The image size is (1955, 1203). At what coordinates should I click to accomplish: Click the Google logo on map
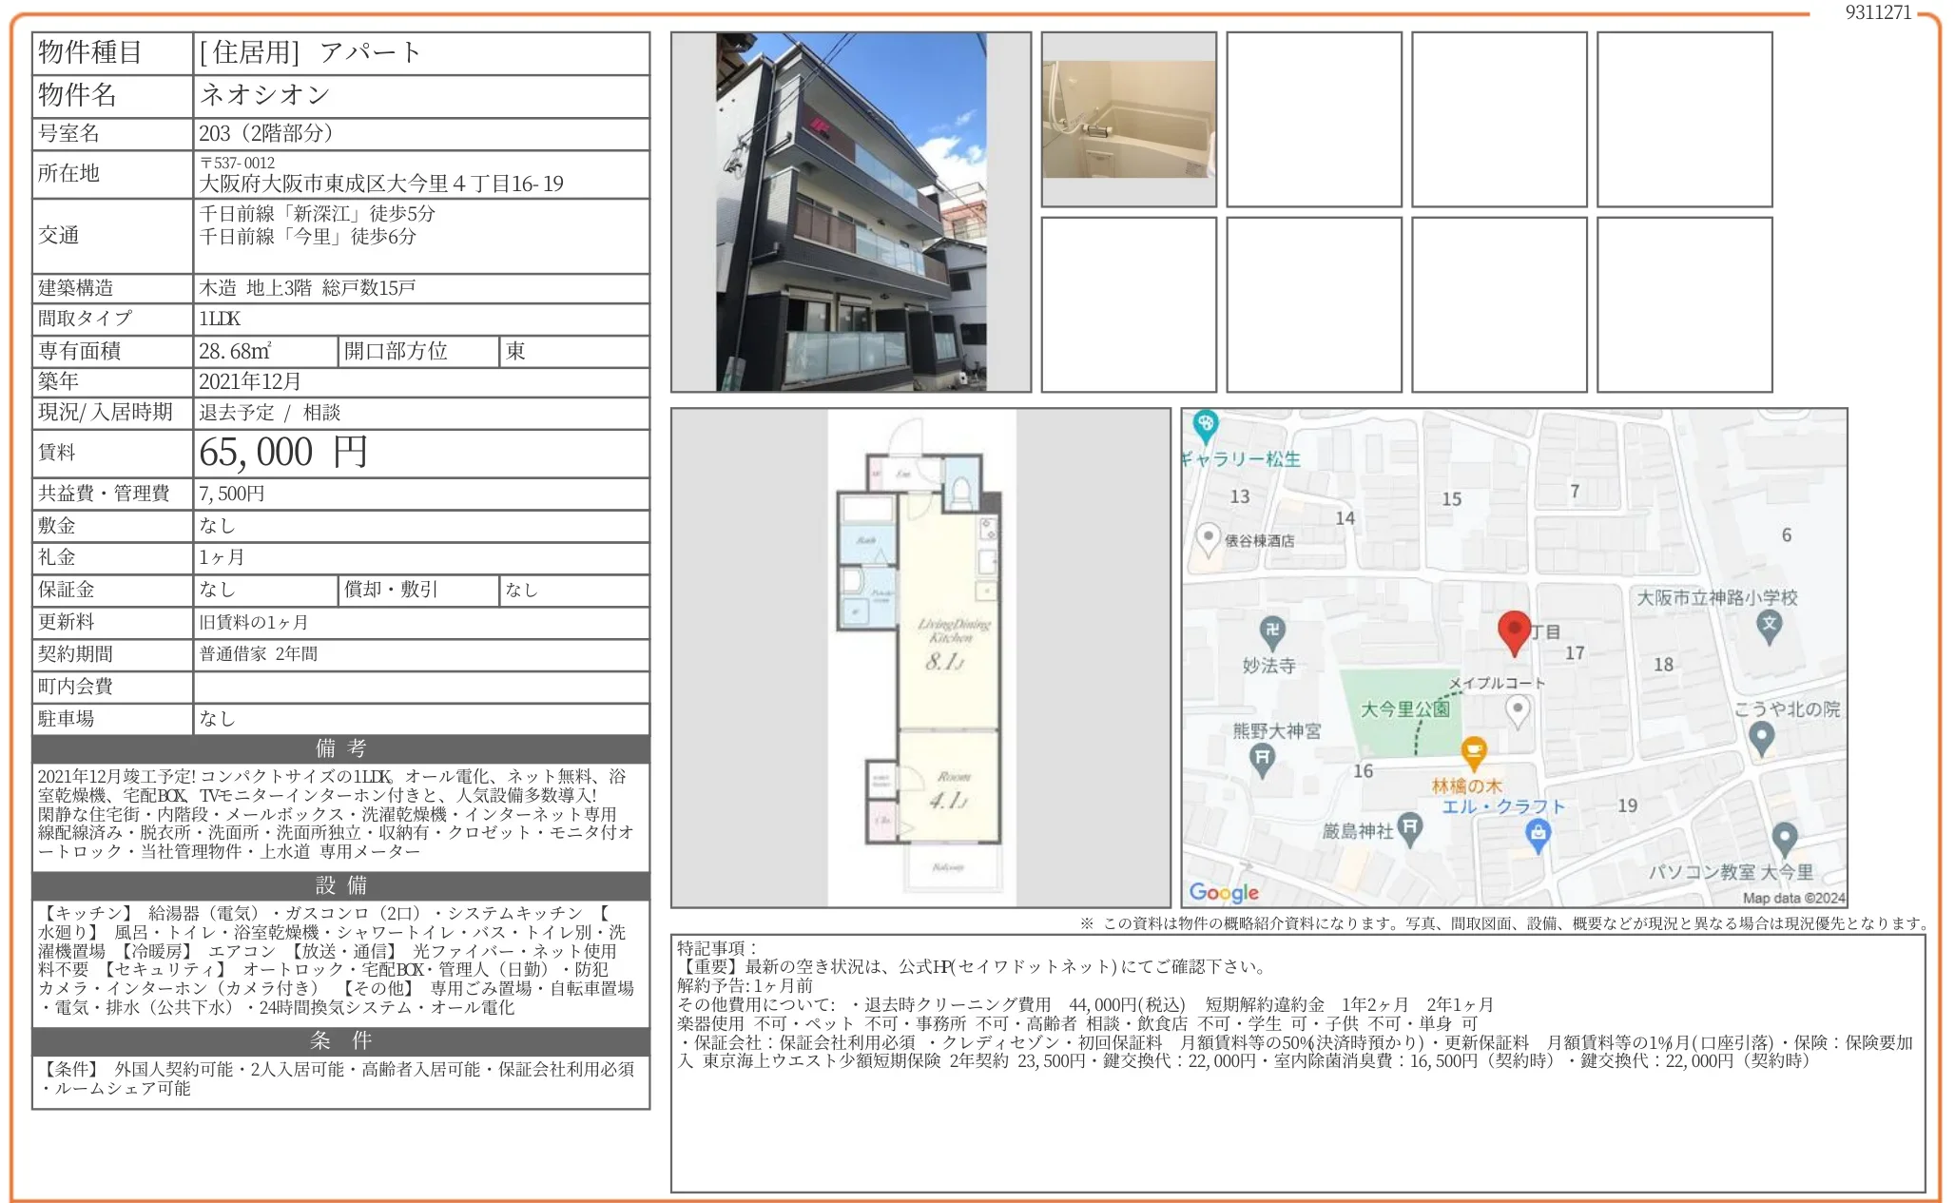[1224, 892]
